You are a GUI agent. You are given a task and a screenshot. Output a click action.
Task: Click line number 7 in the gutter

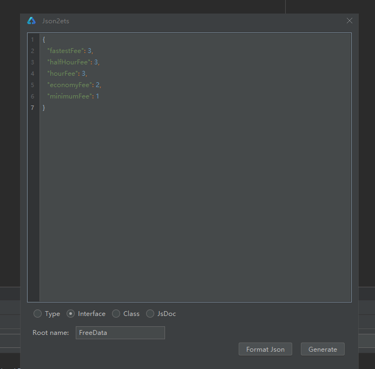coord(32,108)
